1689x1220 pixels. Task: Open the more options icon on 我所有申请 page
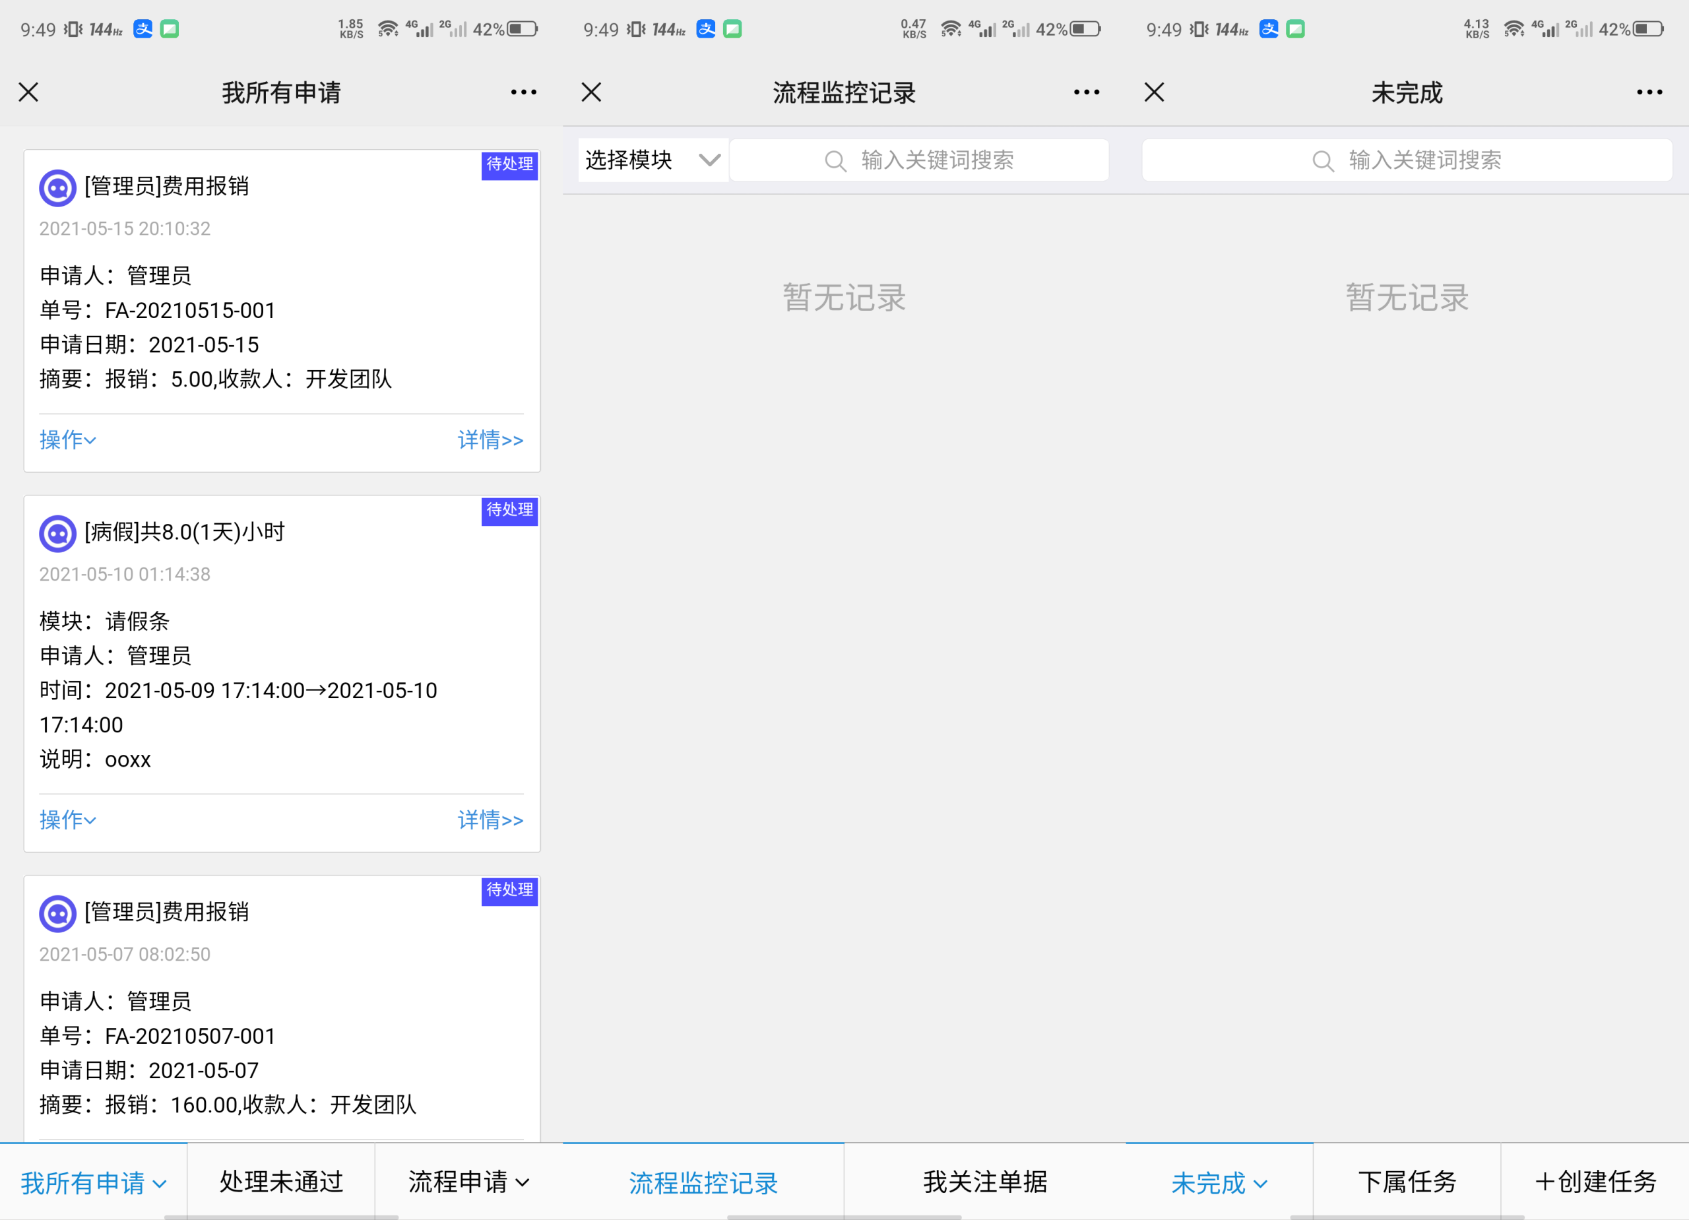524,92
